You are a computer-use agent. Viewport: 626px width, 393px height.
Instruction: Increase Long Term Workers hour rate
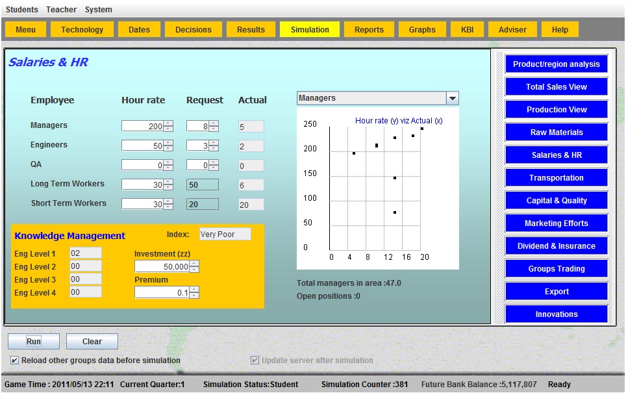pos(168,182)
